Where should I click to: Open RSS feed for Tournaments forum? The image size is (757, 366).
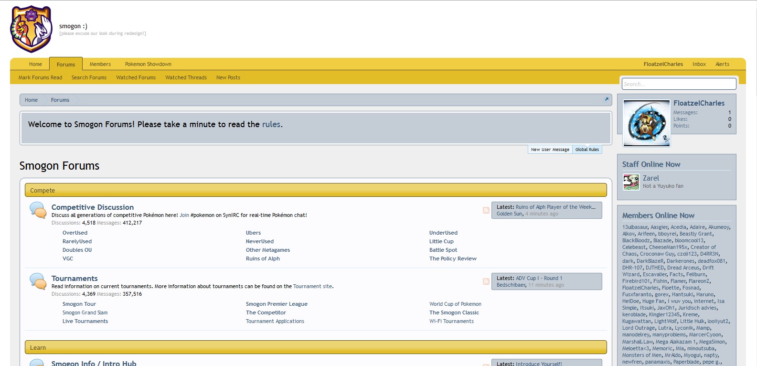click(486, 281)
